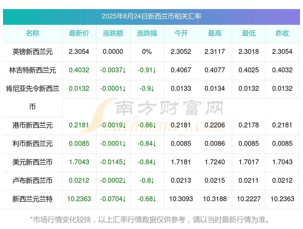The image size is (303, 229).
Task: Click the 1.7181 opening value
Action: (x=181, y=162)
